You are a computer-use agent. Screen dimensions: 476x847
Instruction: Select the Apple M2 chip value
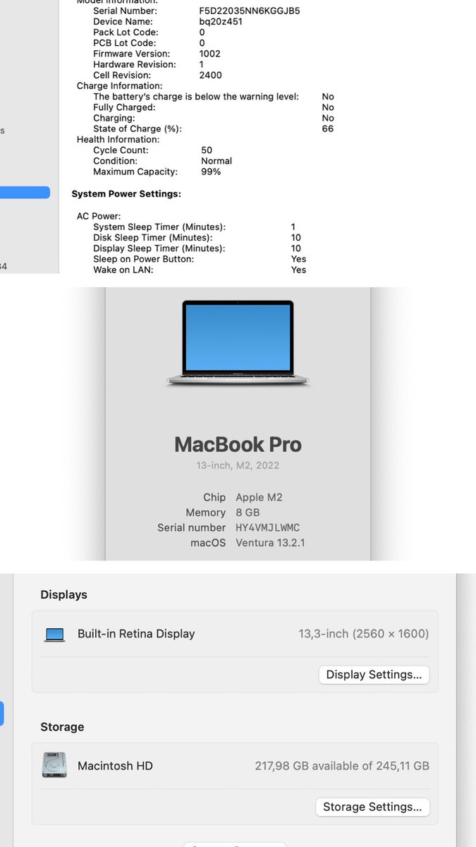[259, 497]
